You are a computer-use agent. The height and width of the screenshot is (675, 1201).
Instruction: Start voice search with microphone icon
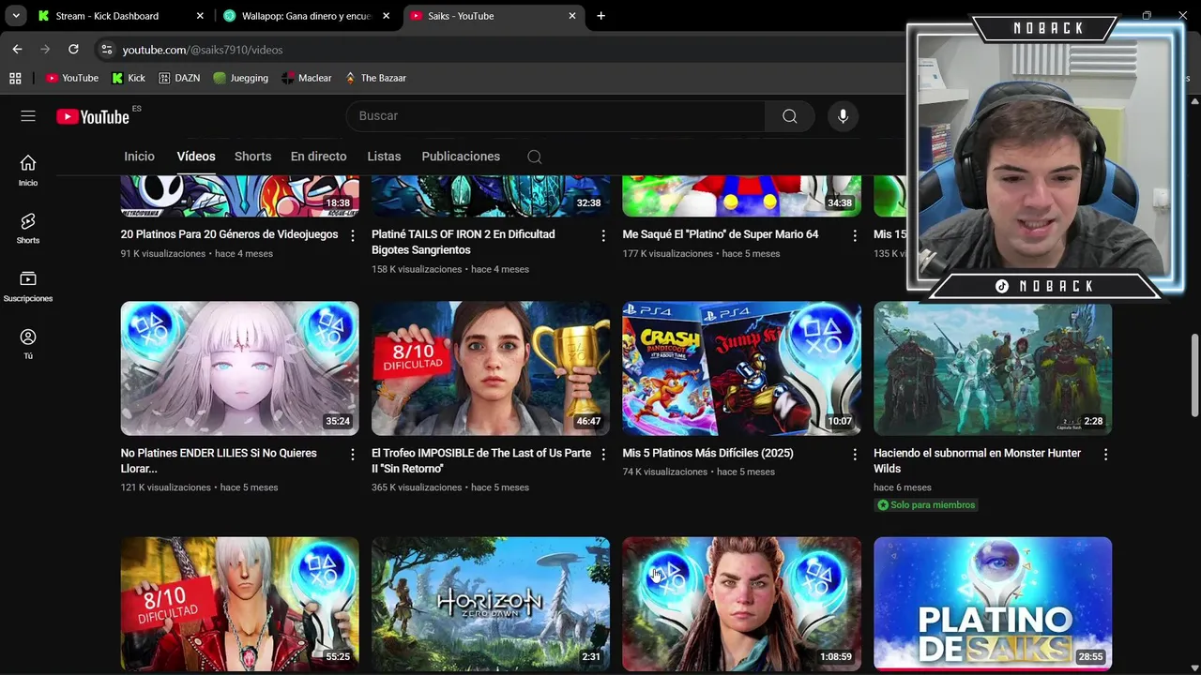[843, 116]
